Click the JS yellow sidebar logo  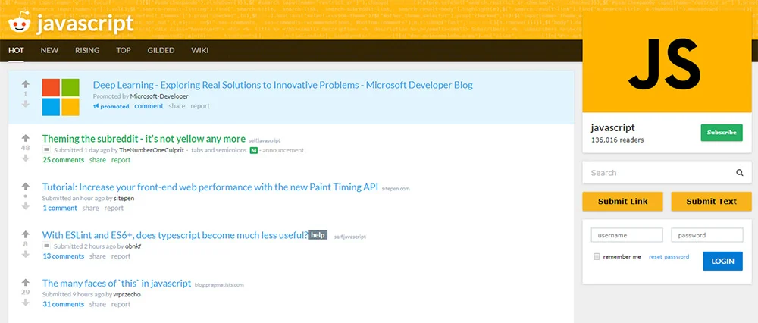[667, 64]
